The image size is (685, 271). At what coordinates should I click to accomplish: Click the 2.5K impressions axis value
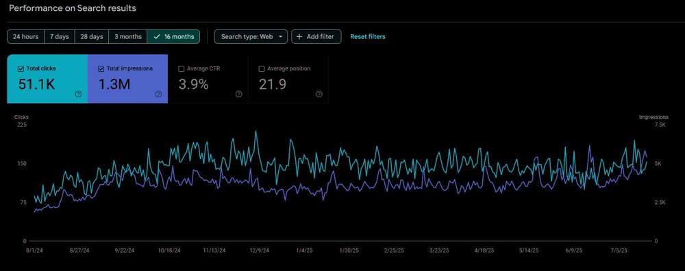tap(660, 202)
